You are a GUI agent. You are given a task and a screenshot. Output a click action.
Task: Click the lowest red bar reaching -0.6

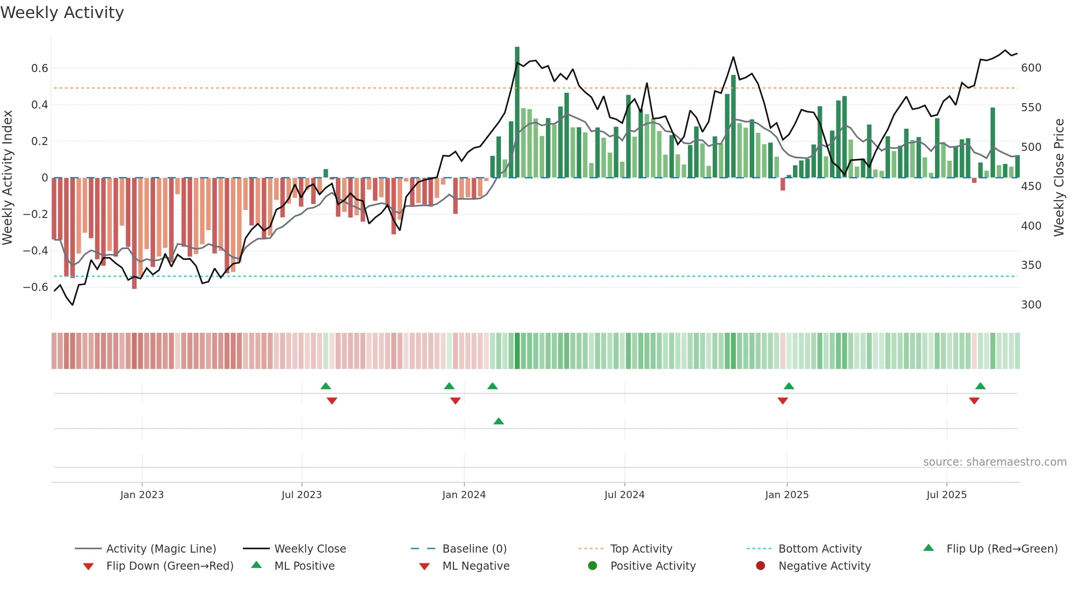coord(134,233)
